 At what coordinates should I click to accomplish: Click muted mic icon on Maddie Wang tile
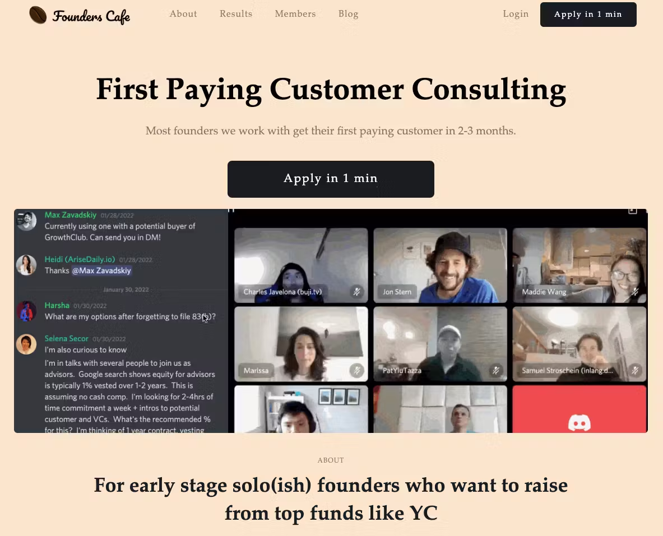pos(634,292)
